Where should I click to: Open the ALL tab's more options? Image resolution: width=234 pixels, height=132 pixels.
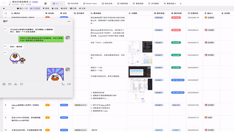click(61, 4)
